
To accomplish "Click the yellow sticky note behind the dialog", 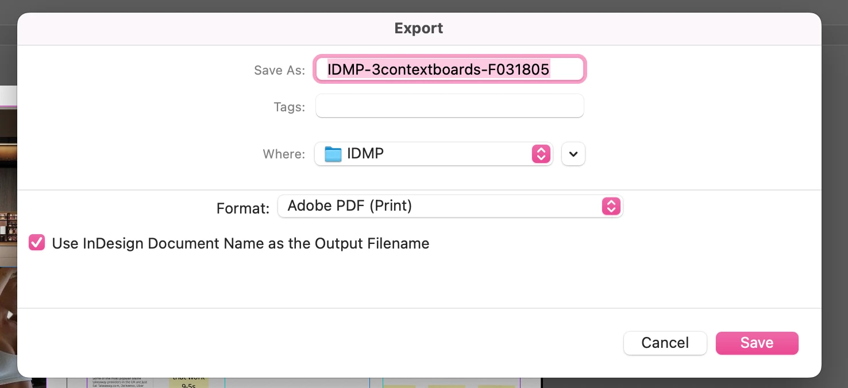I will coord(188,382).
